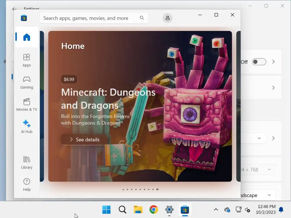Open Windows Start menu
Screen dimensions: 291x218
pos(106,210)
